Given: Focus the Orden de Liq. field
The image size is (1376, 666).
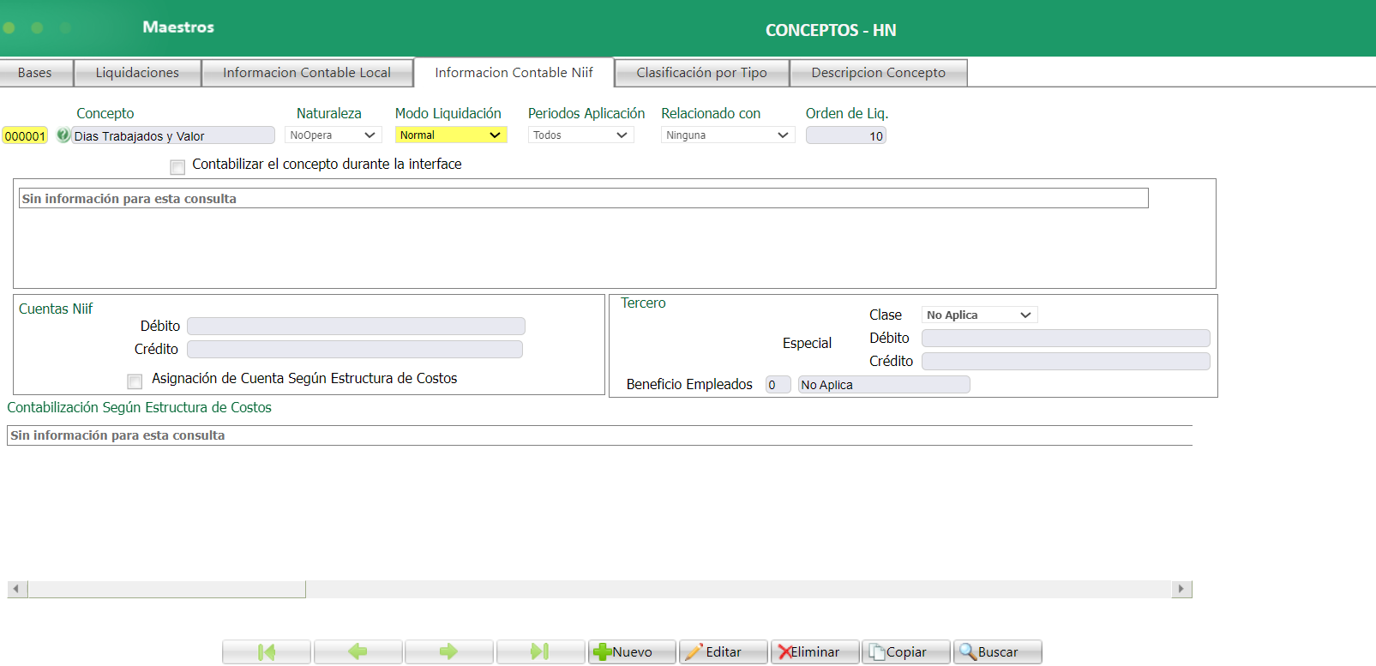Looking at the screenshot, I should (845, 135).
